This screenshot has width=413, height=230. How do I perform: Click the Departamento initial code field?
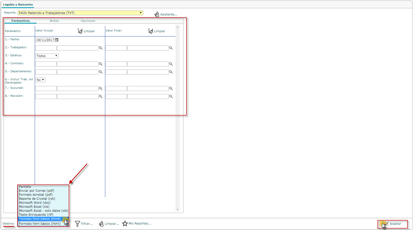pyautogui.click(x=46, y=72)
